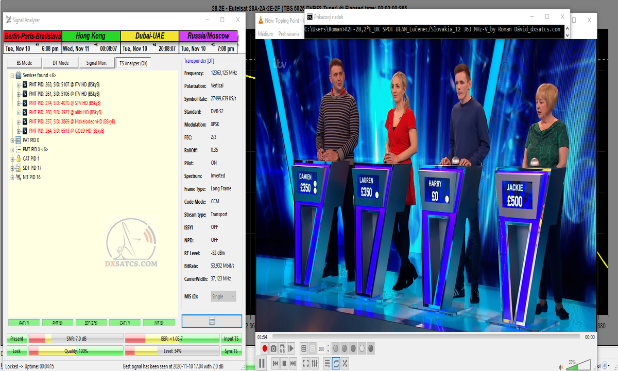Stop the video playback
Viewport: 618px width, 371px height.
click(284, 363)
